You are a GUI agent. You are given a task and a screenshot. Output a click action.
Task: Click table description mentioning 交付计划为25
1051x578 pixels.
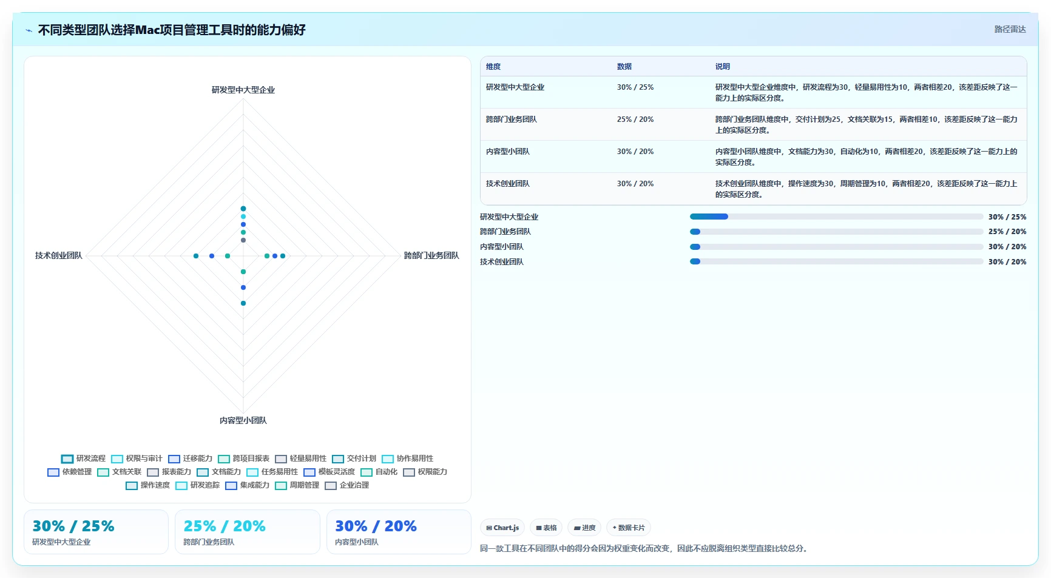867,125
